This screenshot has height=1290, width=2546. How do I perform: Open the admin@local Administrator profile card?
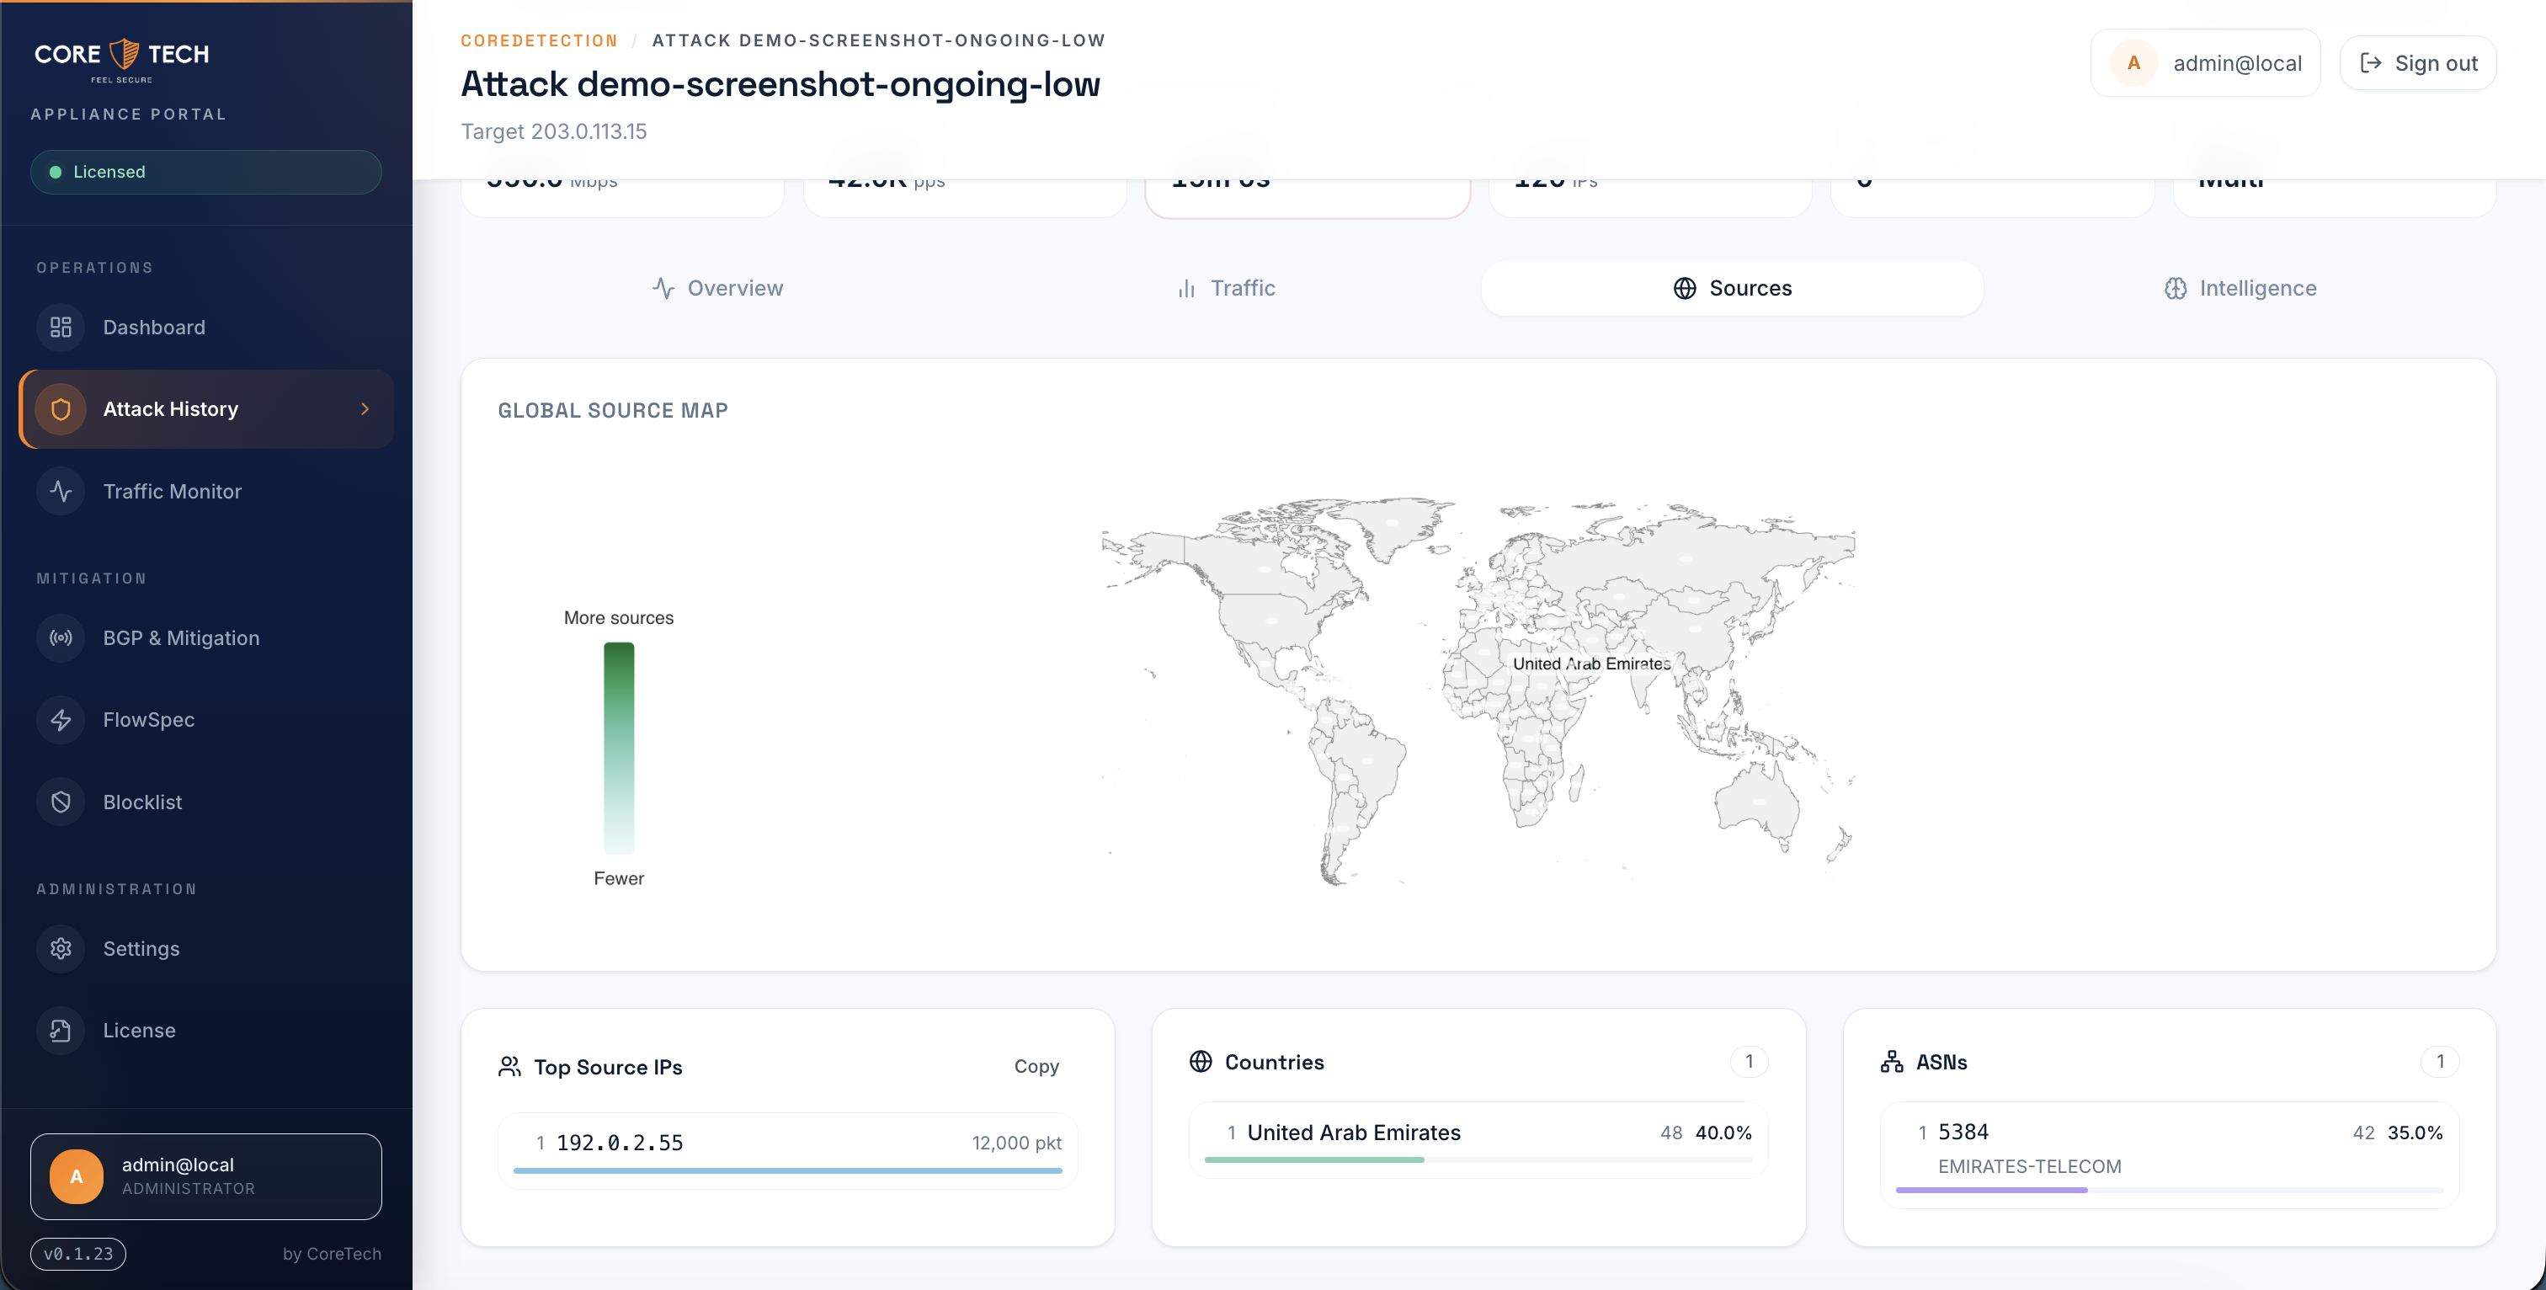[x=205, y=1176]
